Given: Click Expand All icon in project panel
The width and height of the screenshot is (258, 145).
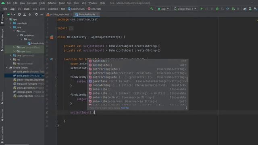Looking at the screenshot, I should pyautogui.click(x=25, y=14).
